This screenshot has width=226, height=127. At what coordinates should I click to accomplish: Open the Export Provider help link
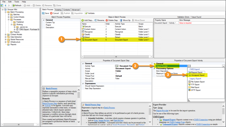click(x=162, y=110)
